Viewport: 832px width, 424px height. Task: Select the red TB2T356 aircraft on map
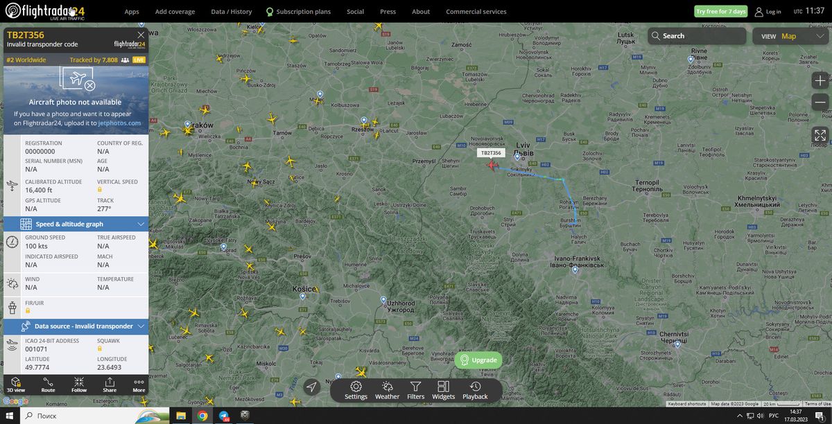click(492, 165)
